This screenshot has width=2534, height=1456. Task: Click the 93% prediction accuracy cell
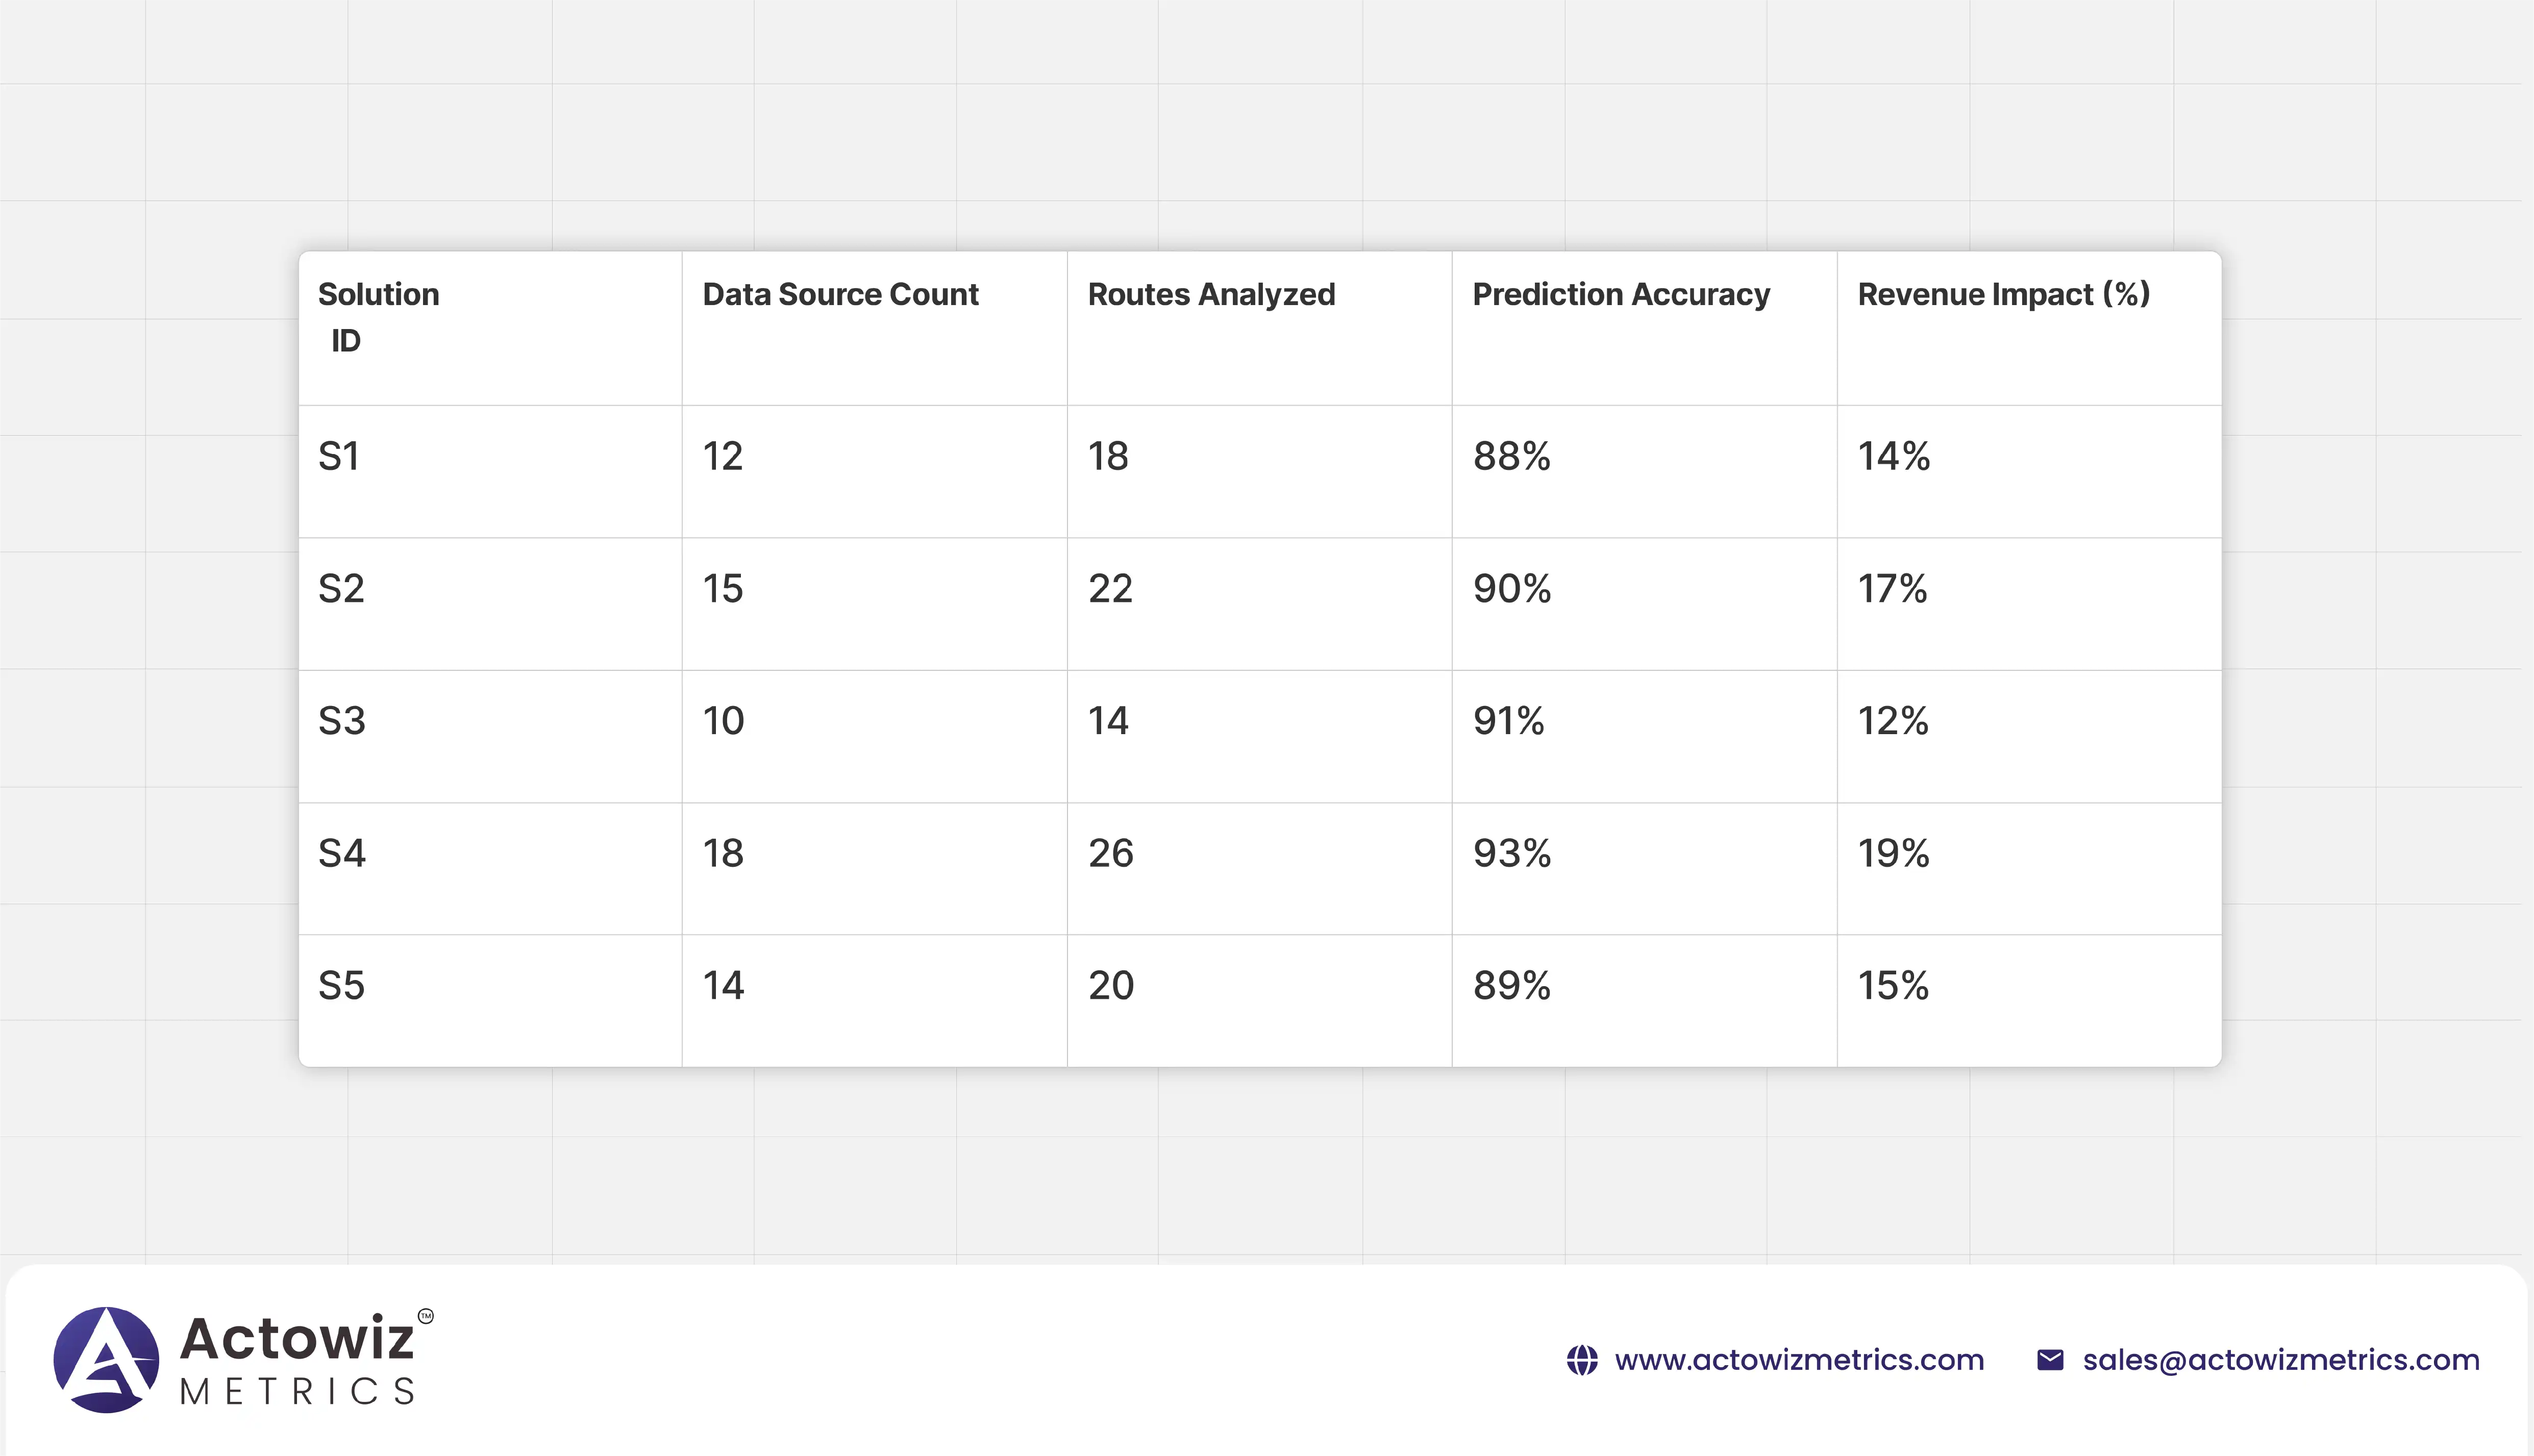[1511, 853]
